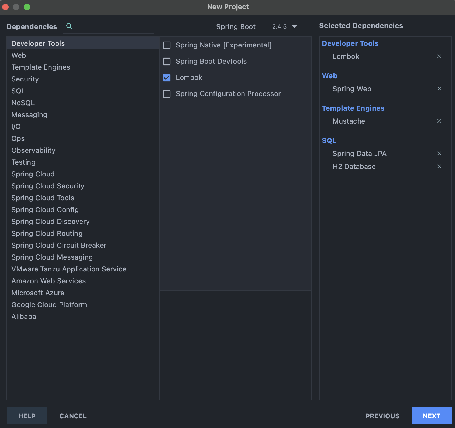Select the Alibaba category

(83, 317)
